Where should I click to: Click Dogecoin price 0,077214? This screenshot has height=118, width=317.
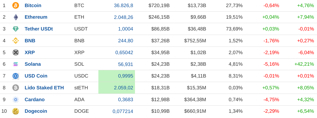[123, 111]
